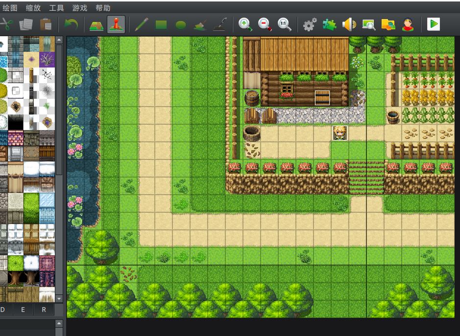Viewport: 460px width, 336px height.
Task: Zoom in on the map
Action: point(245,24)
